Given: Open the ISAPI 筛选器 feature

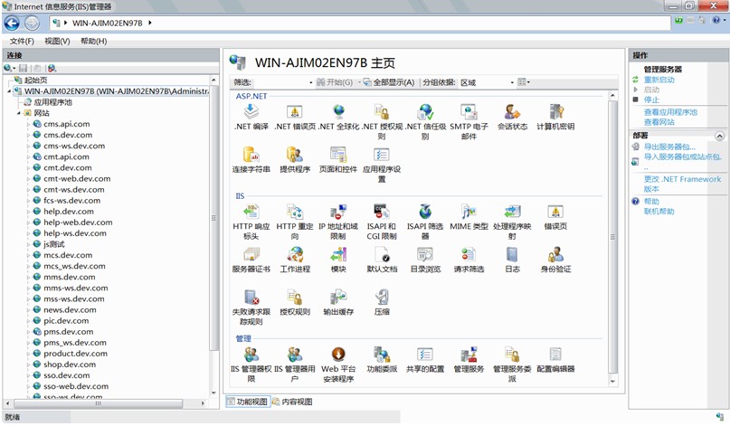Looking at the screenshot, I should pyautogui.click(x=425, y=222).
